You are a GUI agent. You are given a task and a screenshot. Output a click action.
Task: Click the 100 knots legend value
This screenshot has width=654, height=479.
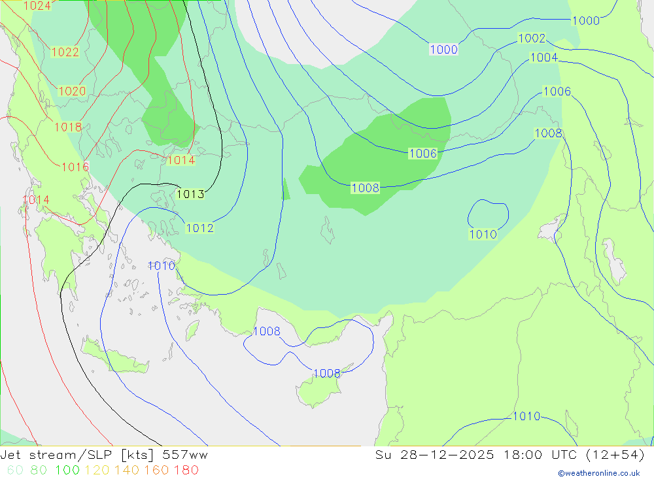point(67,471)
